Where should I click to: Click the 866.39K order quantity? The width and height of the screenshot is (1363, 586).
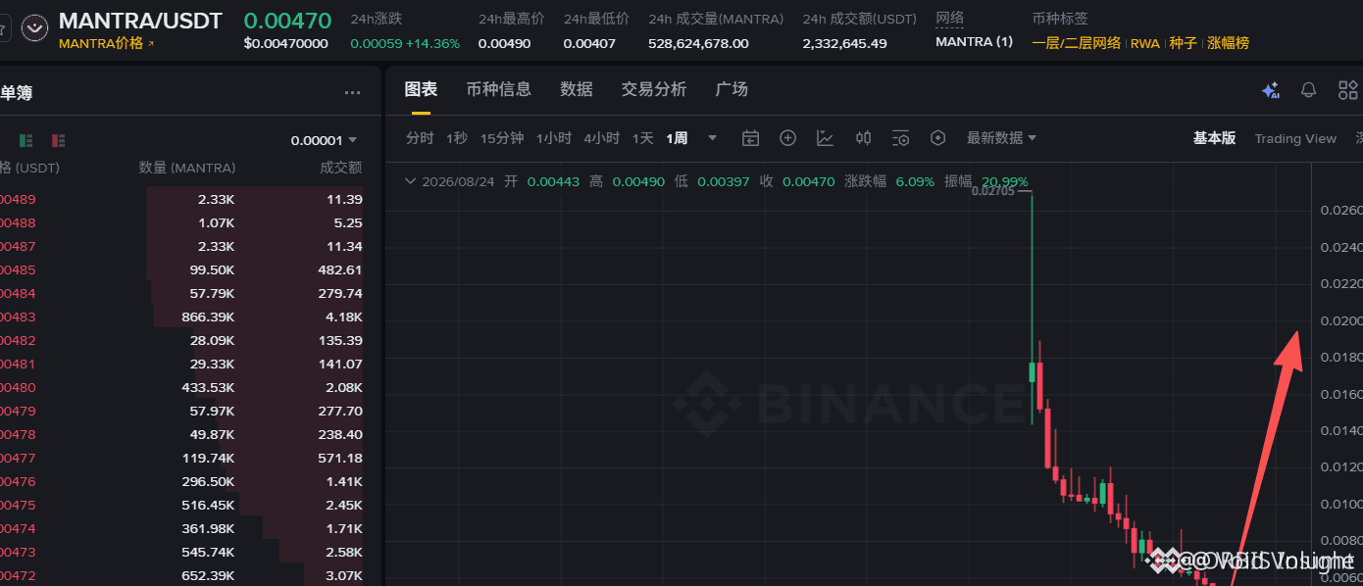tap(208, 317)
